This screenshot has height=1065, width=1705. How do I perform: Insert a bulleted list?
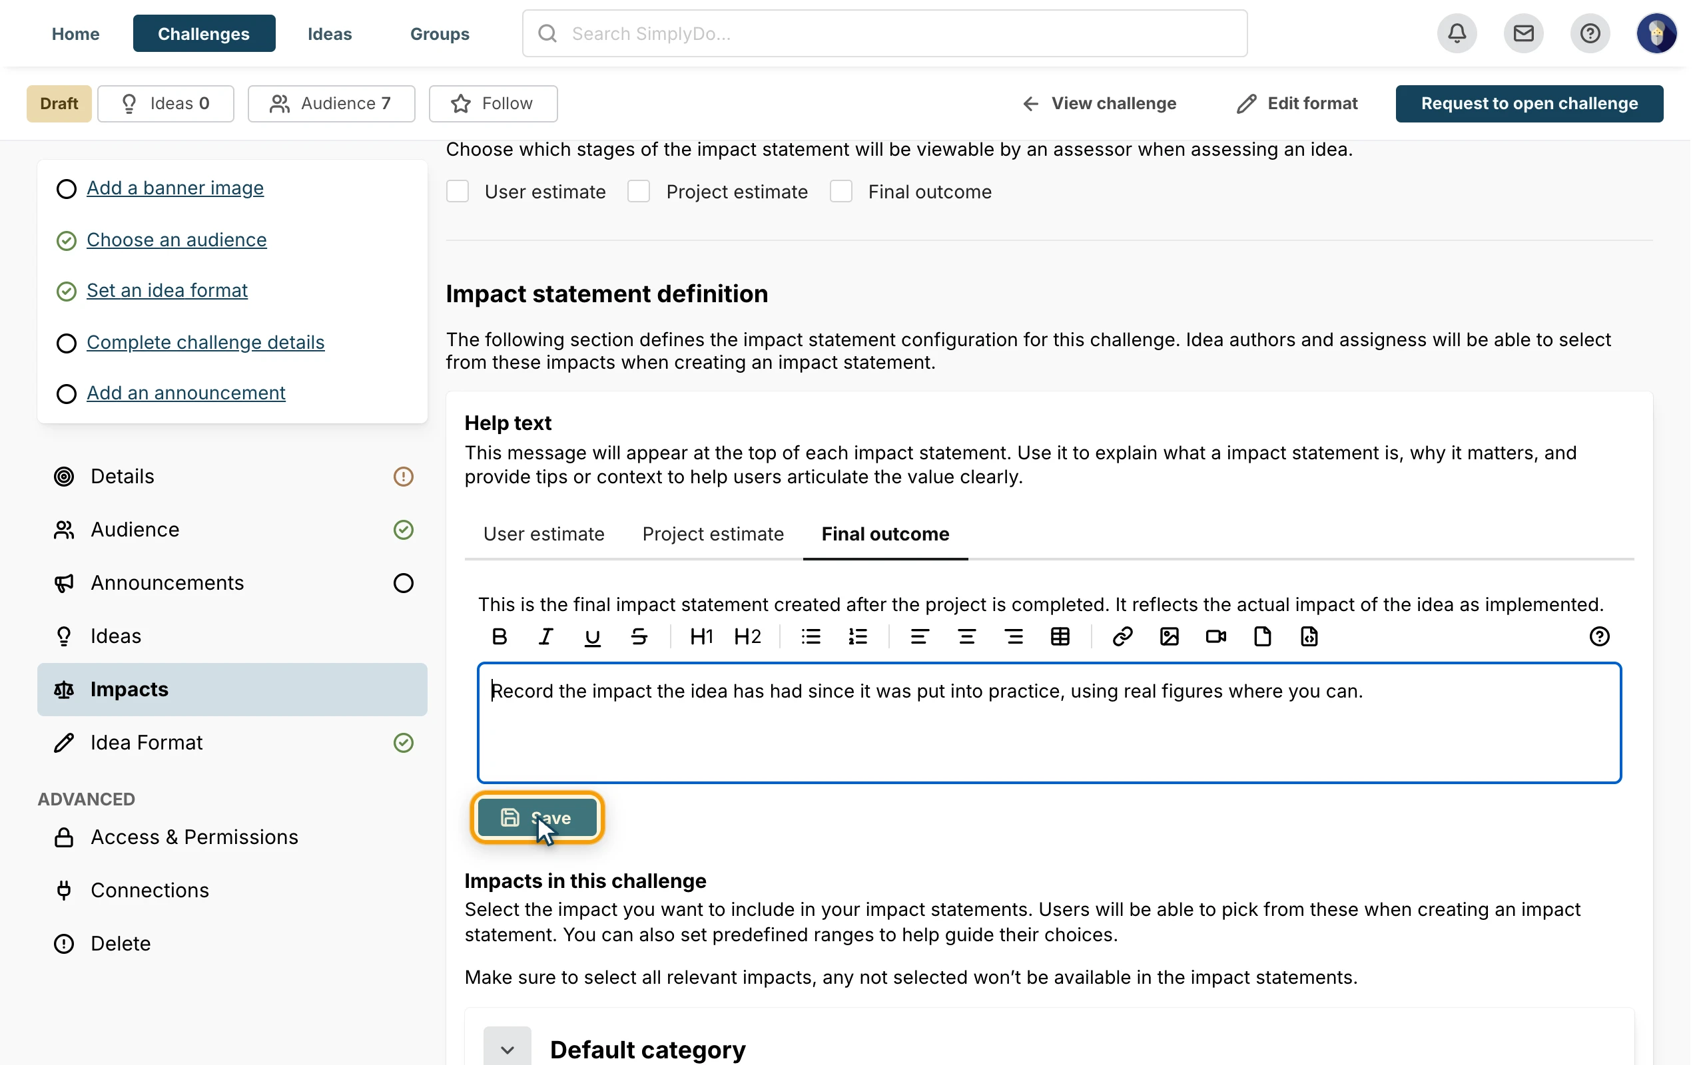811,637
